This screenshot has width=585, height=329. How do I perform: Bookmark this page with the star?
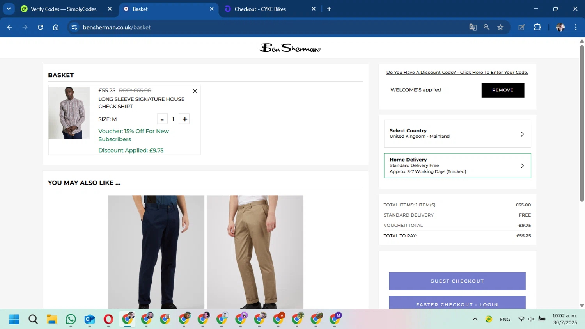[500, 27]
